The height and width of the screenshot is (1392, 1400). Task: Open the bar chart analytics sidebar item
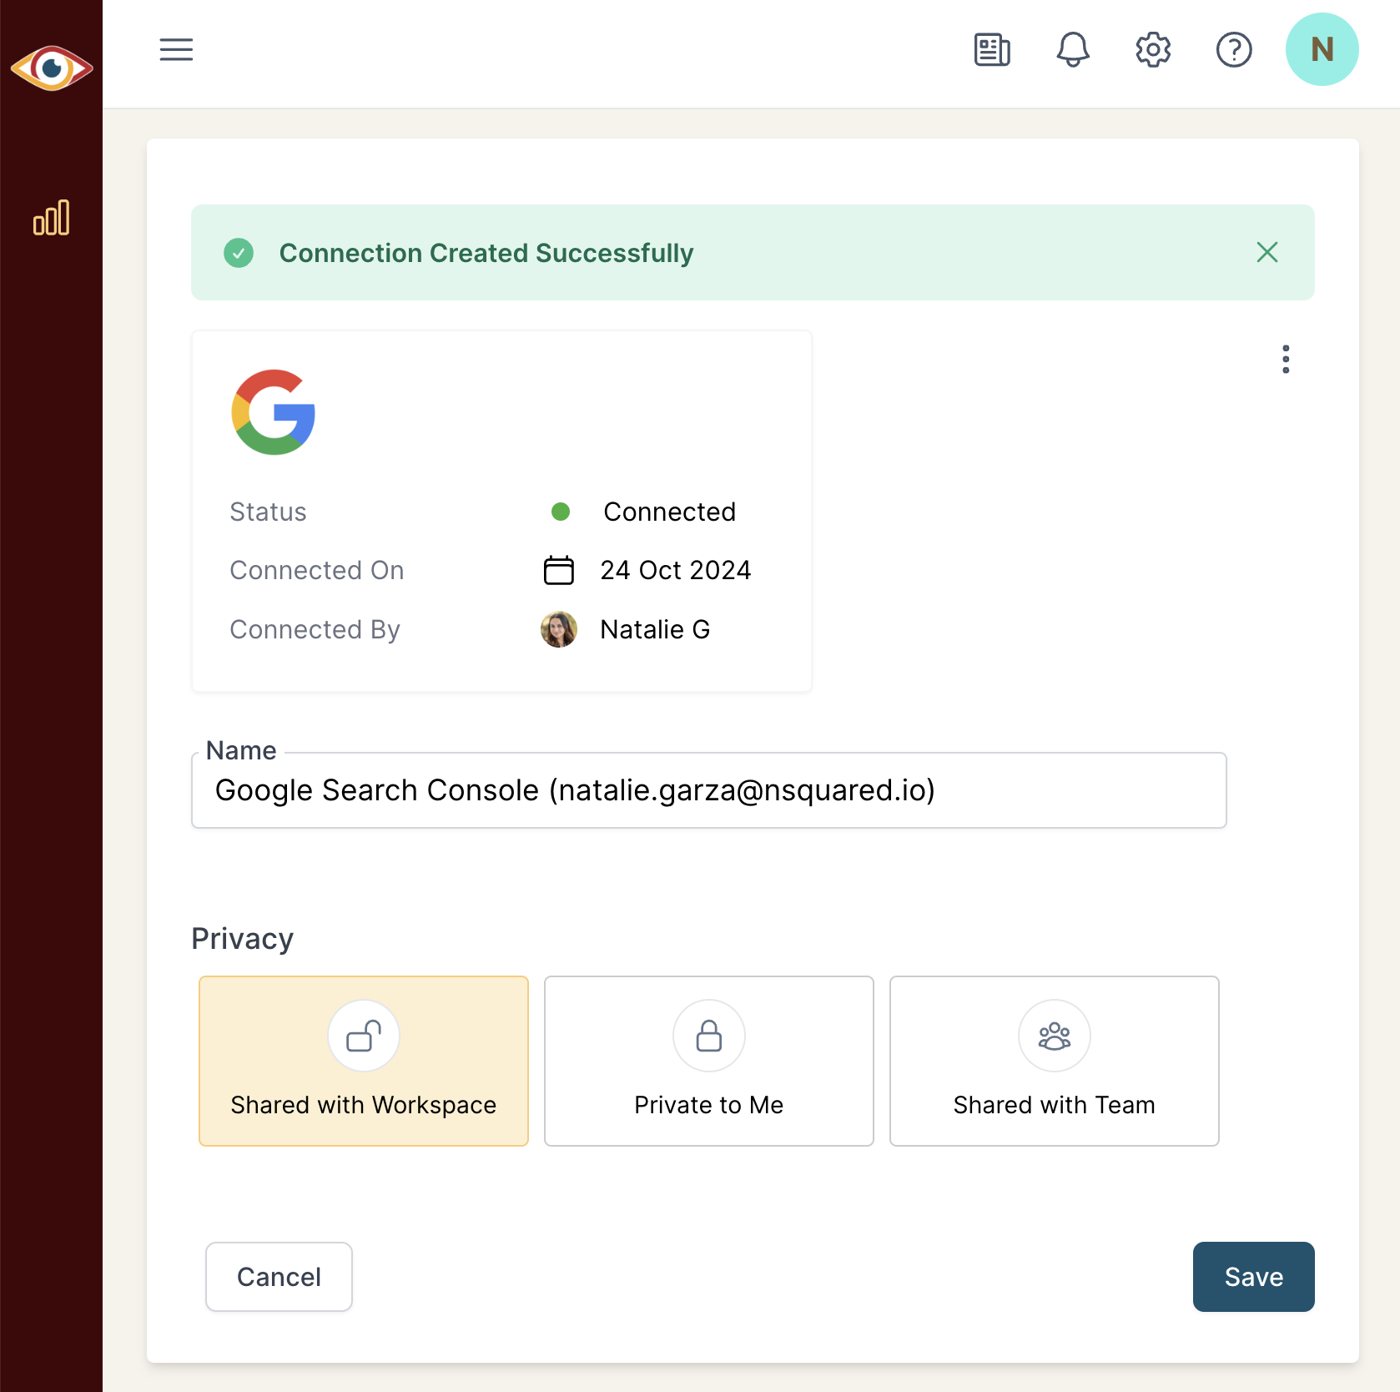coord(52,219)
